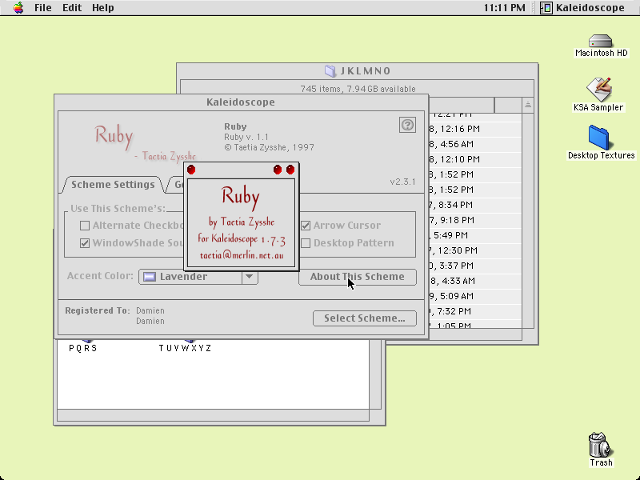Click the Kaleidoscope help question-mark icon
The width and height of the screenshot is (640, 480).
pyautogui.click(x=407, y=125)
